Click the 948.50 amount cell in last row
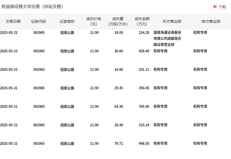The image size is (231, 159). point(144,144)
